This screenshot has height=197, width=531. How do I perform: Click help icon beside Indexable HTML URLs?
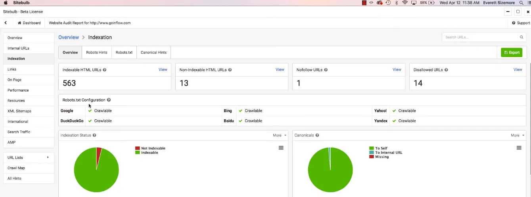(105, 70)
